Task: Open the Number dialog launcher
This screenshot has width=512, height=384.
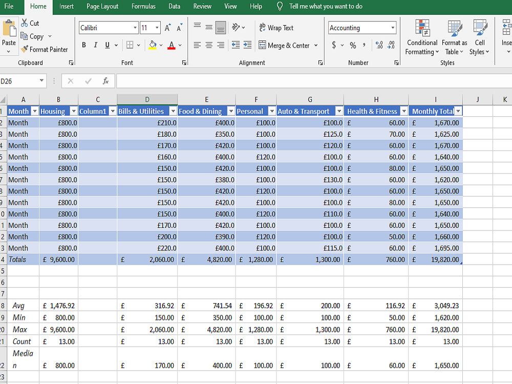Action: point(396,62)
